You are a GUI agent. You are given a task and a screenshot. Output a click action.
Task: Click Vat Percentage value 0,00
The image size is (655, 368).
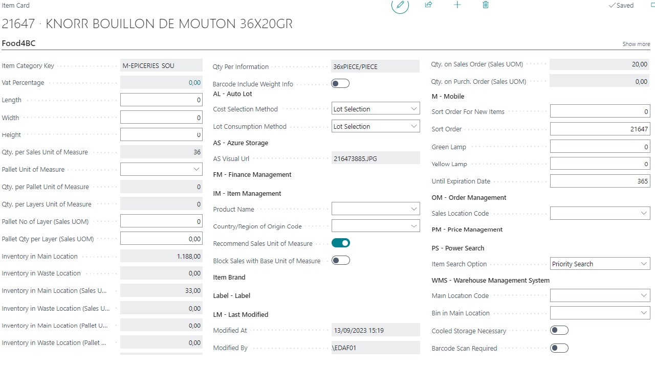(x=161, y=82)
